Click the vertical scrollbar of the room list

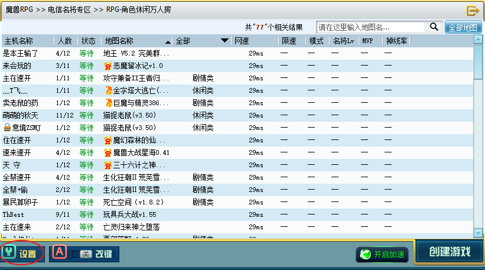[478, 65]
